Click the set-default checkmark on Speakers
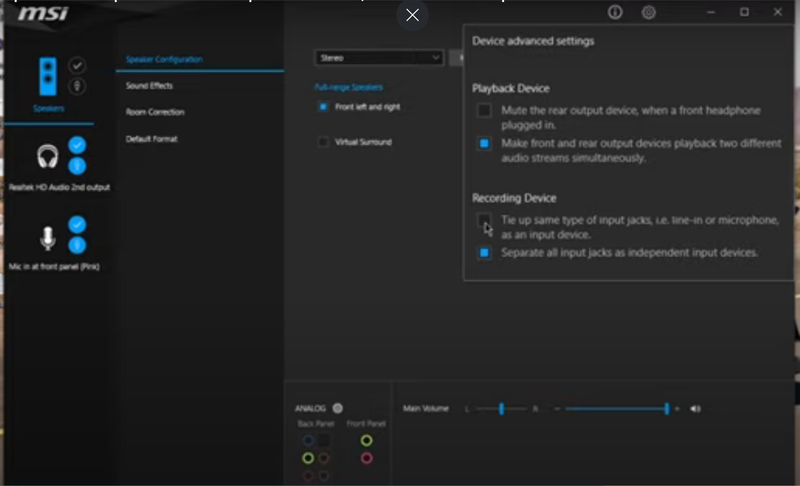 coord(77,66)
